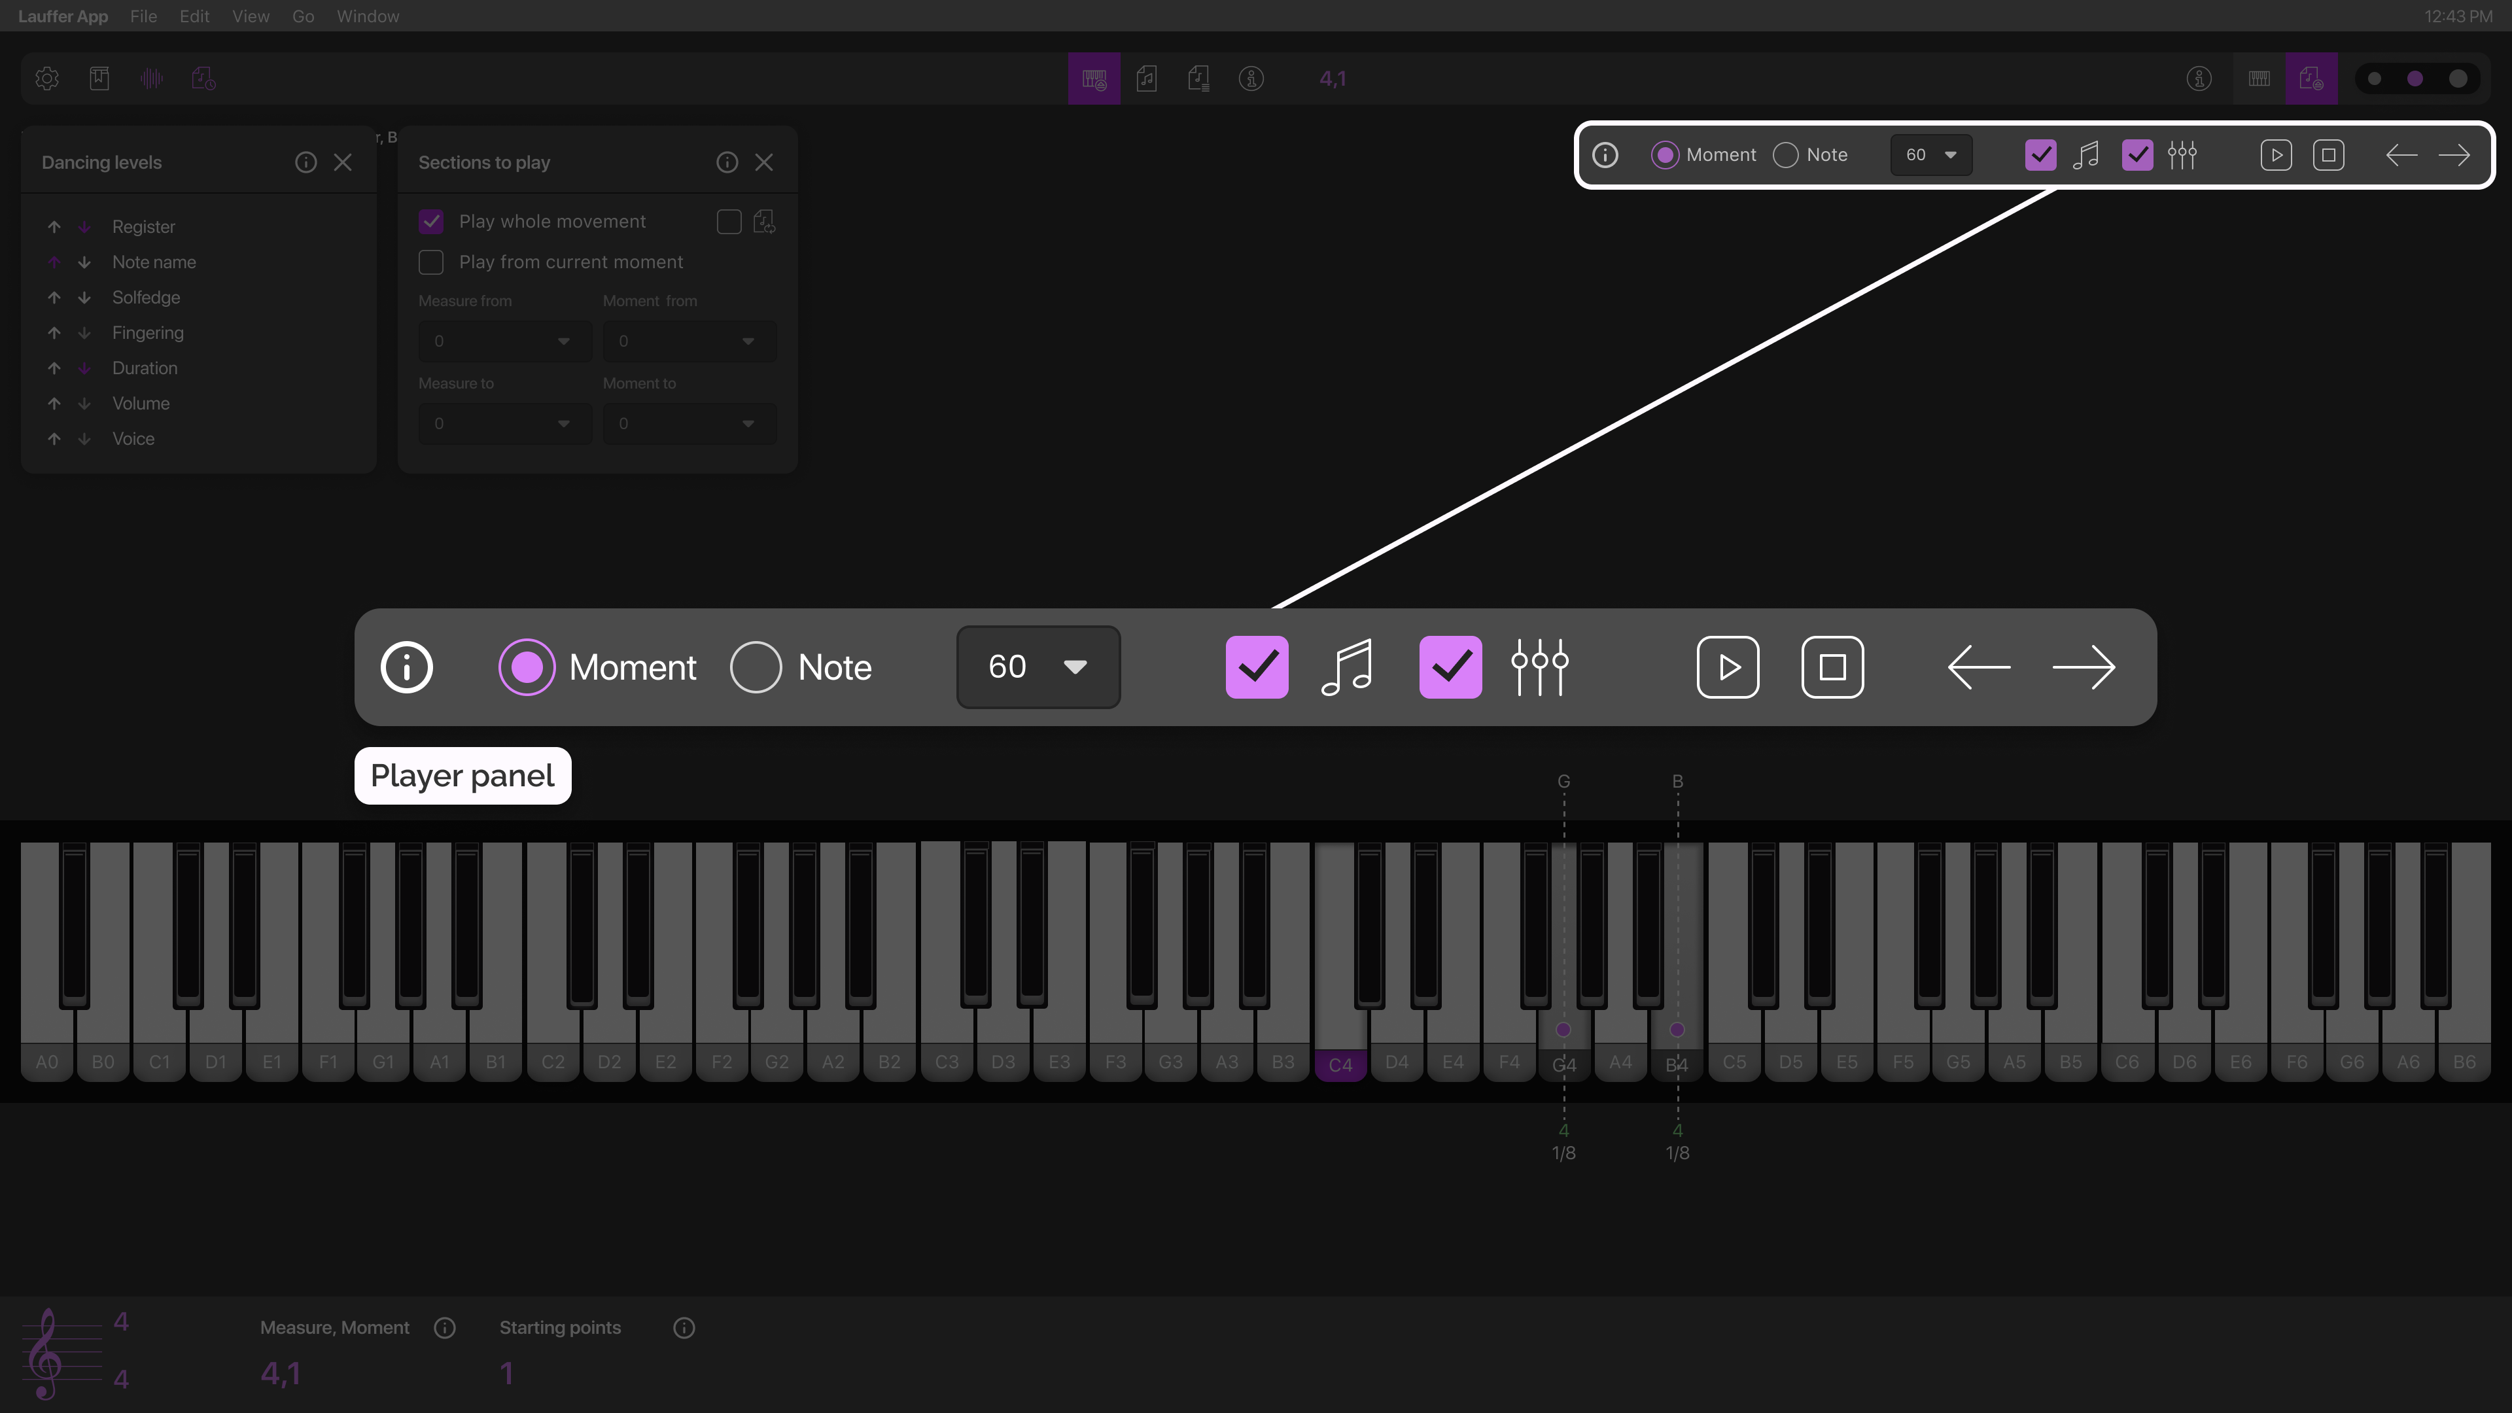Toggle the first purple checkbox in top-right player panel

click(2041, 155)
